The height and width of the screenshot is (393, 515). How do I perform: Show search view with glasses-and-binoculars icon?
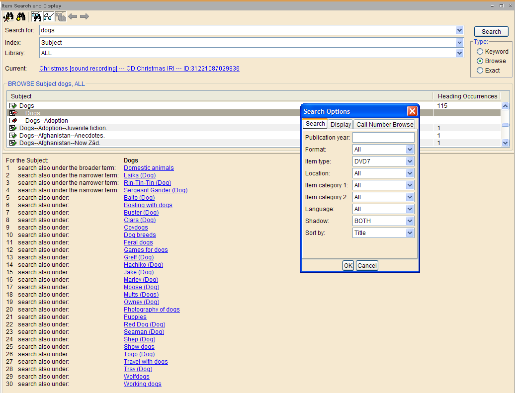coord(36,16)
